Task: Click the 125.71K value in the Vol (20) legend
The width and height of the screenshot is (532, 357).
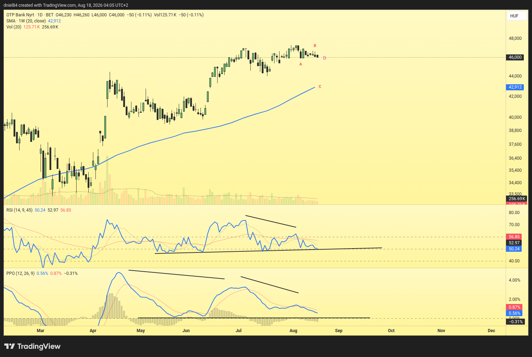Action: 32,27
